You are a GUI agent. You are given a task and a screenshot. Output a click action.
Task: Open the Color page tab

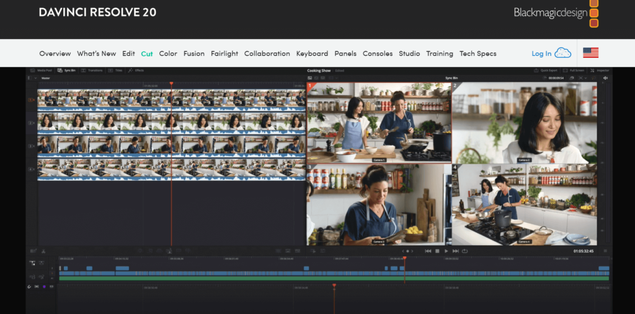(168, 53)
